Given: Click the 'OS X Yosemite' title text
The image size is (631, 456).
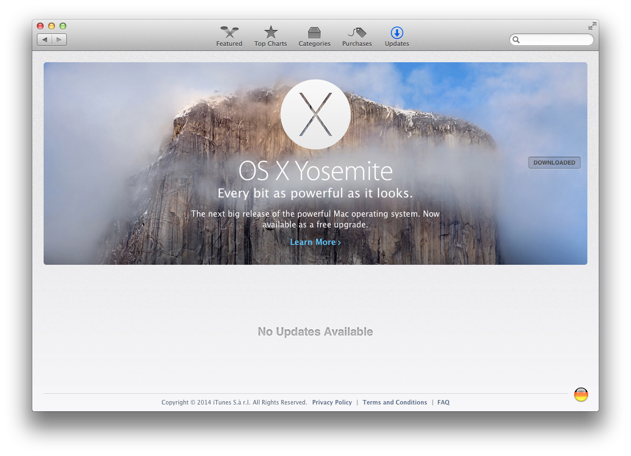Looking at the screenshot, I should (315, 171).
